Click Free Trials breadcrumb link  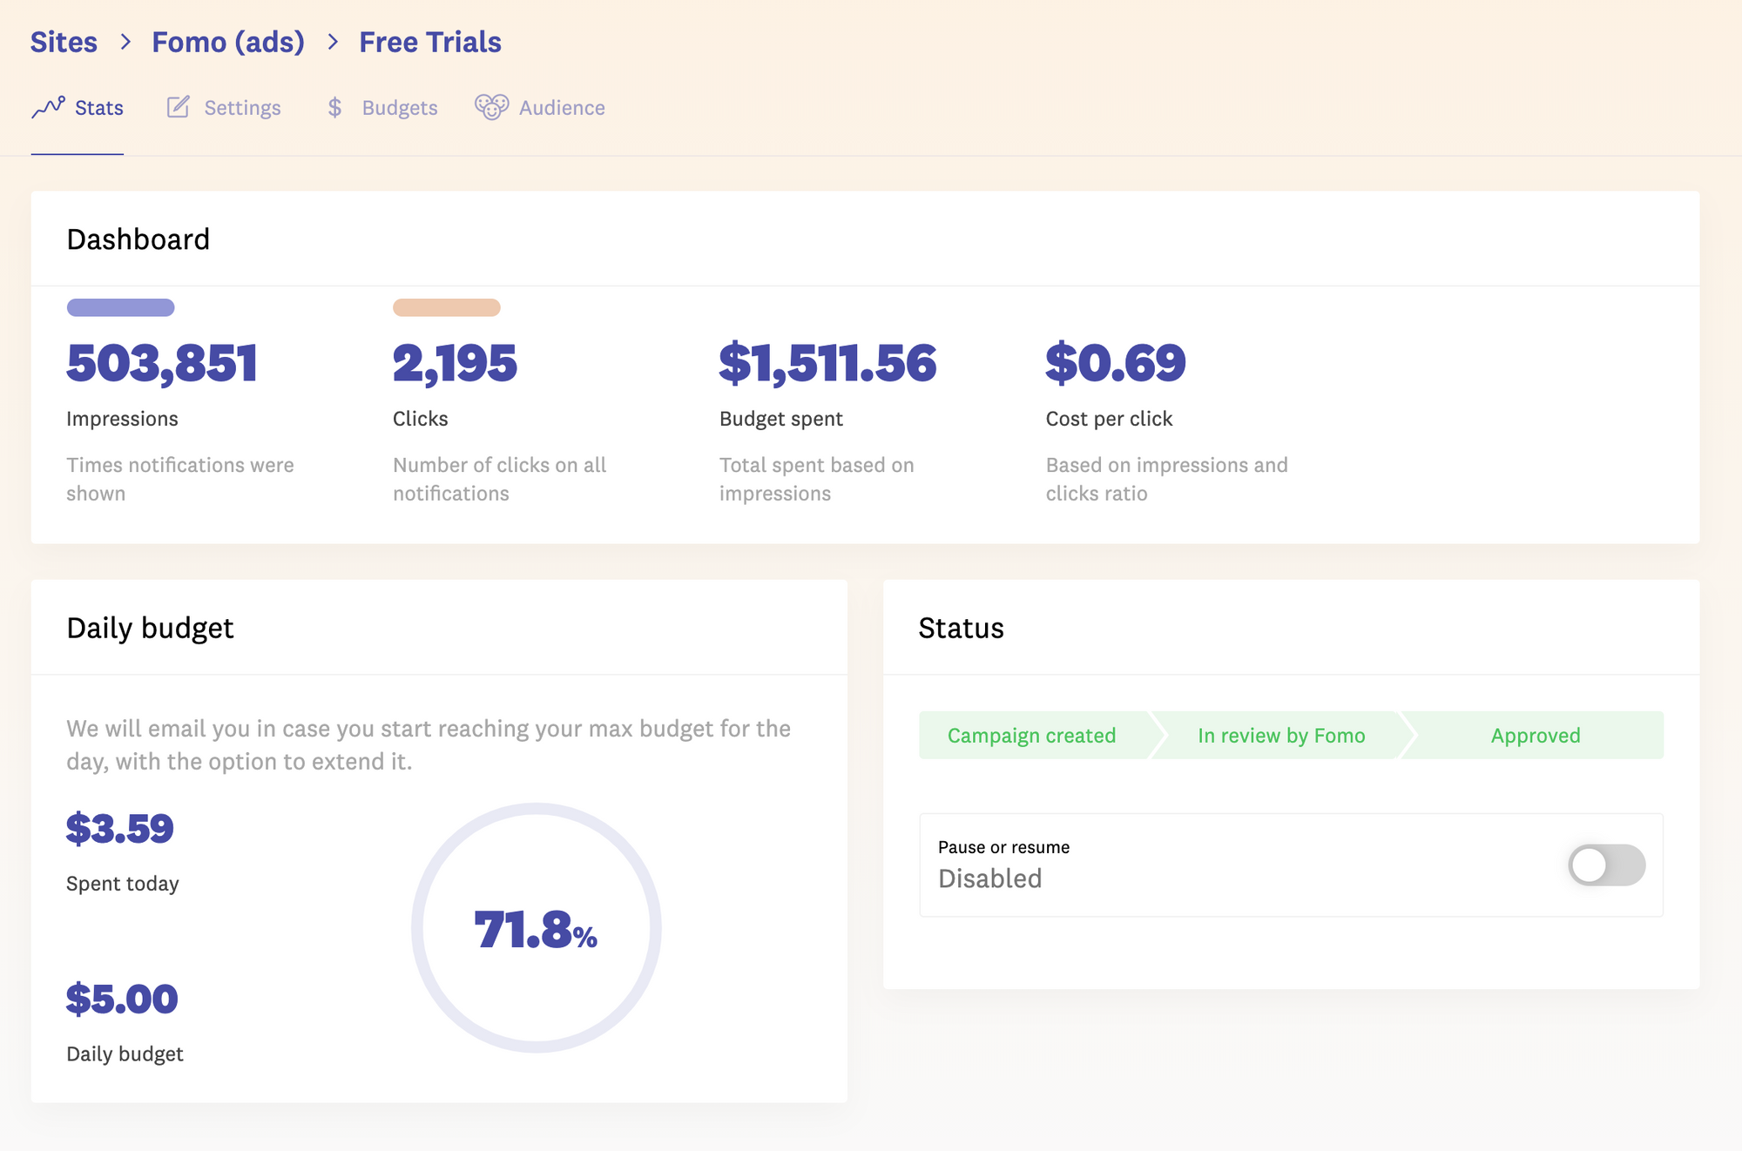pyautogui.click(x=430, y=42)
